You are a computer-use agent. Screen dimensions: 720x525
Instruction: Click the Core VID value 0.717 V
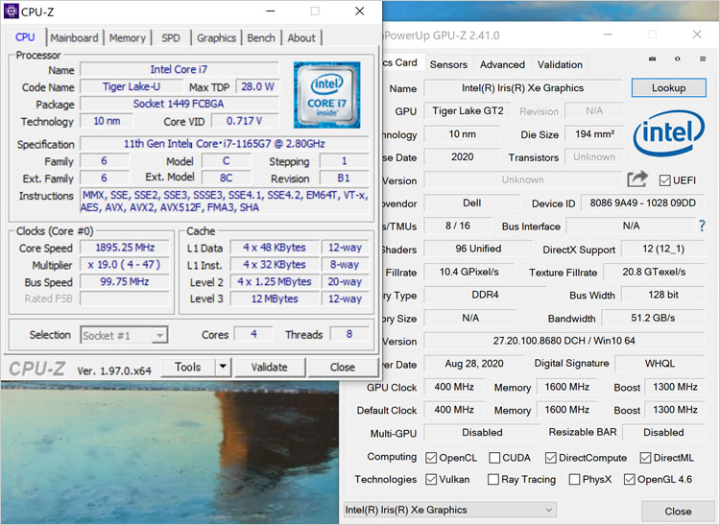(244, 121)
